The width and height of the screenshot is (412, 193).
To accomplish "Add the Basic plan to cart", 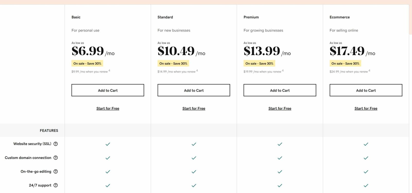I will 108,90.
